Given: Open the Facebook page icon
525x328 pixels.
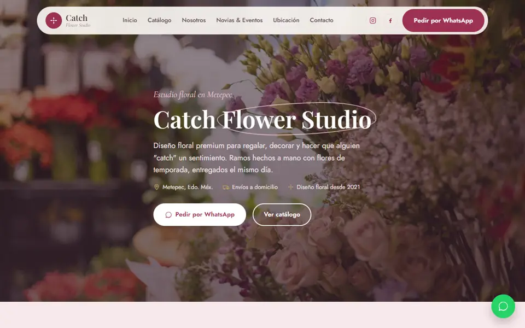Looking at the screenshot, I should pyautogui.click(x=390, y=20).
